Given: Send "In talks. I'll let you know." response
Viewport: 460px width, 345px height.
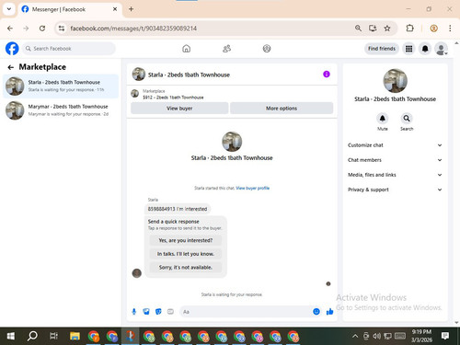Looking at the screenshot, I should 186,254.
